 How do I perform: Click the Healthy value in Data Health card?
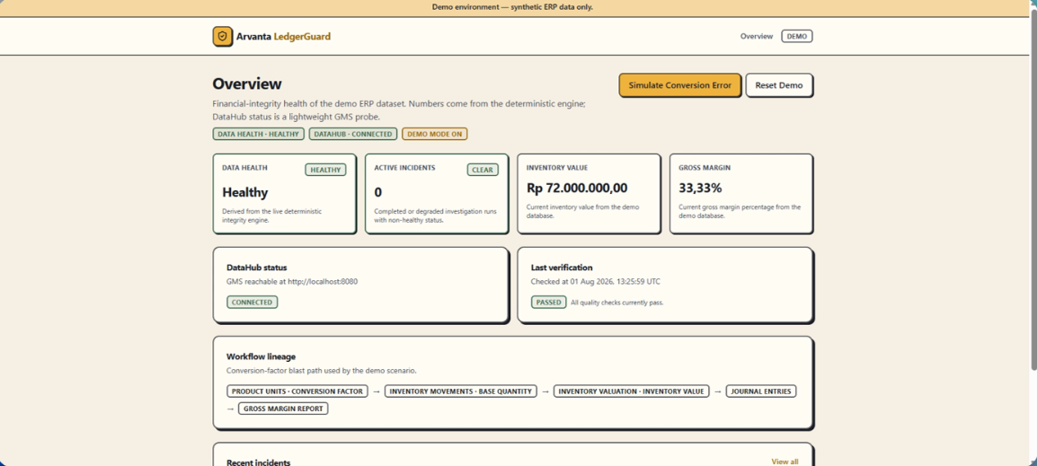coord(244,192)
